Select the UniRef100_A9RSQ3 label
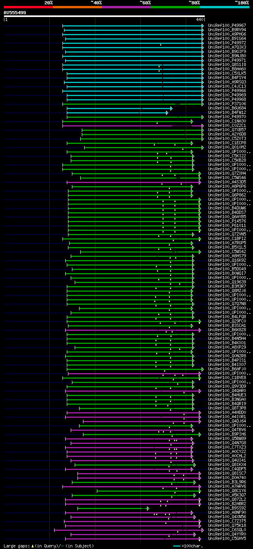Image resolution: width=253 pixels, height=549 pixels. [227, 82]
